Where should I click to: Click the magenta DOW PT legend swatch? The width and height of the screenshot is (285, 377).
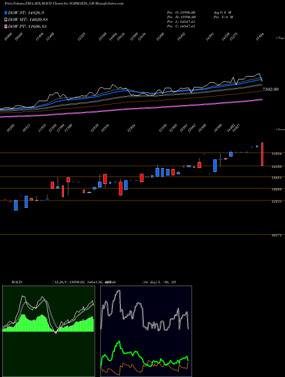tap(6, 26)
